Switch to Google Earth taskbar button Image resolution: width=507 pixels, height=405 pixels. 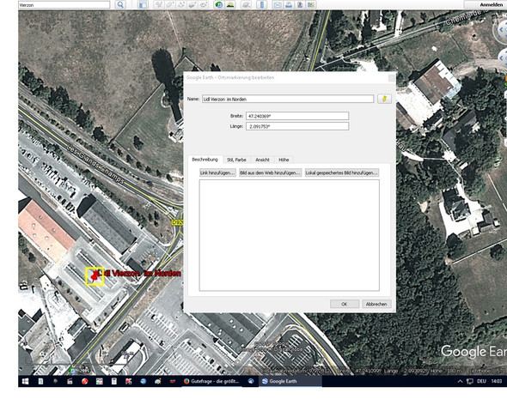tap(290, 382)
